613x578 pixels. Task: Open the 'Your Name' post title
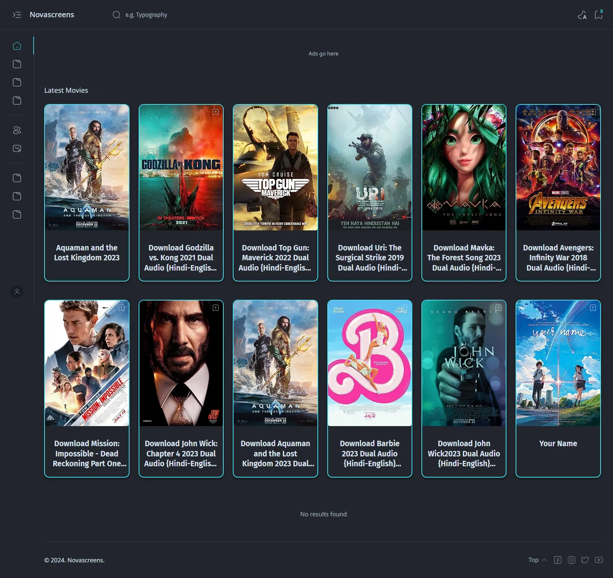558,444
